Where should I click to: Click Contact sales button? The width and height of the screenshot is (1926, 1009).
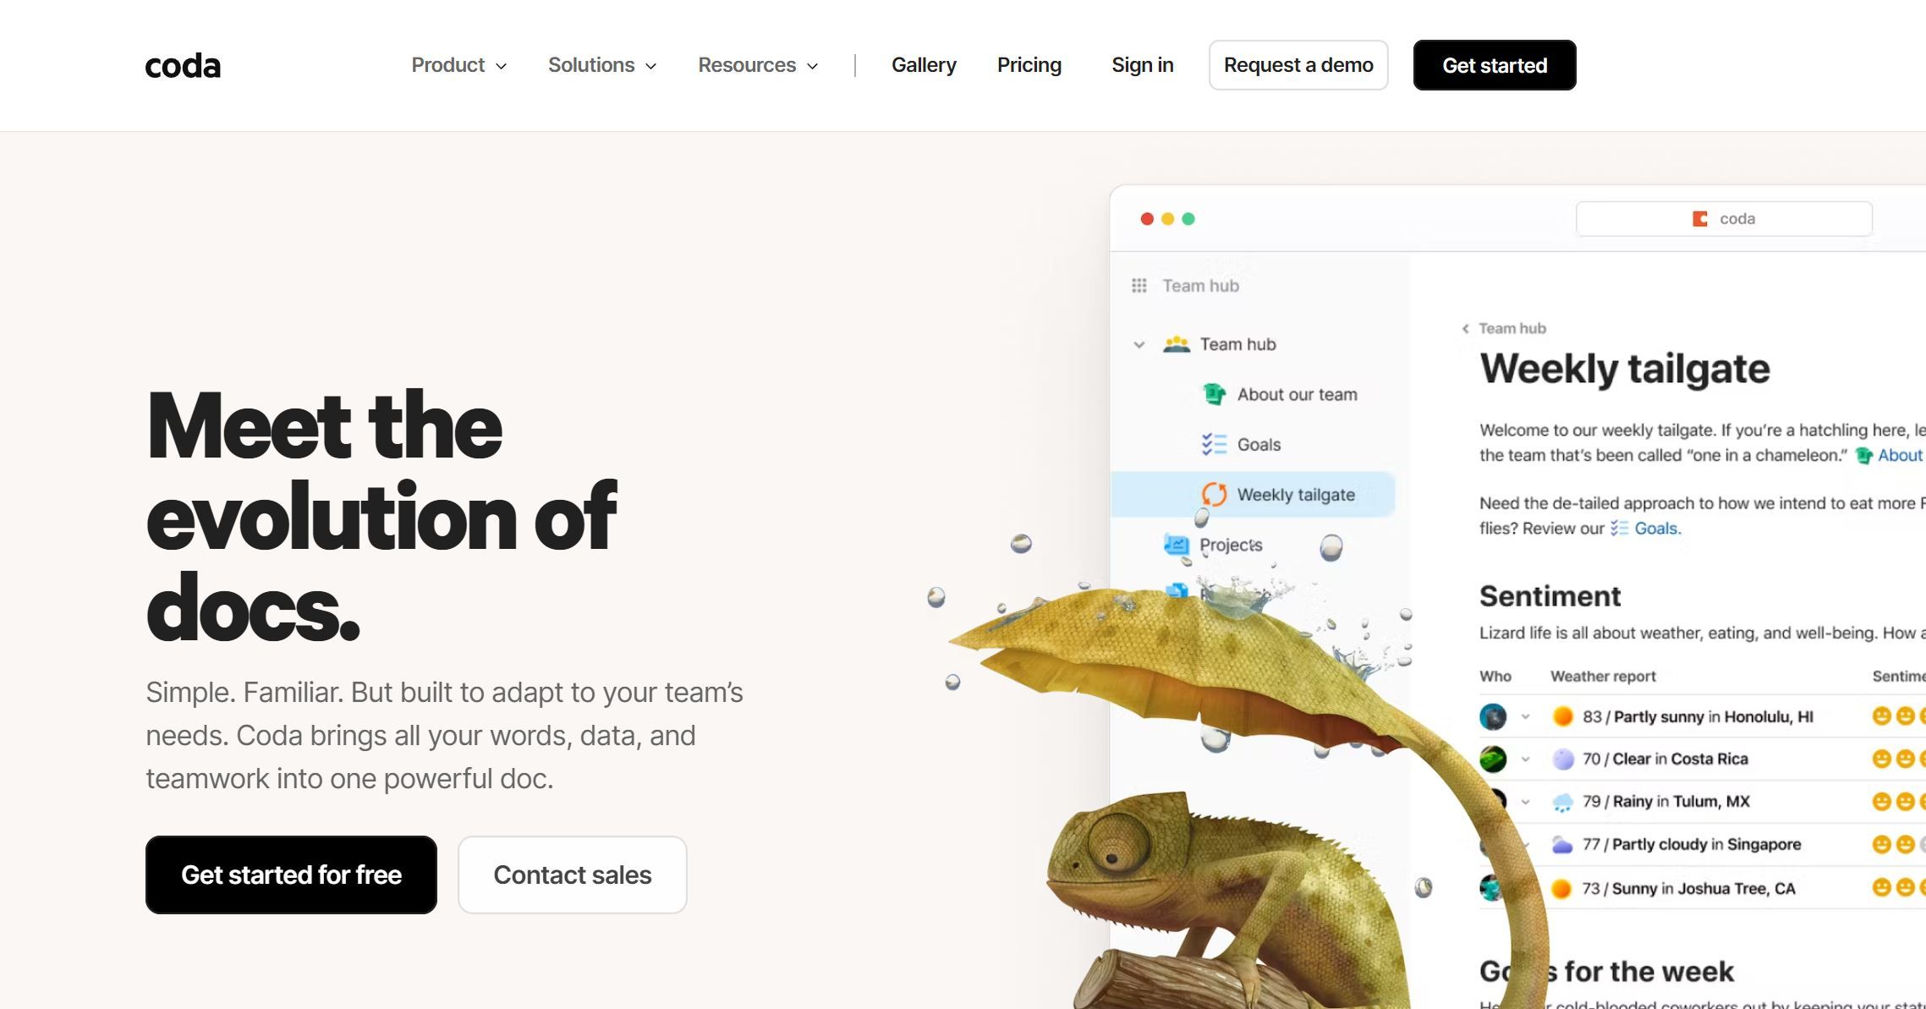(572, 875)
